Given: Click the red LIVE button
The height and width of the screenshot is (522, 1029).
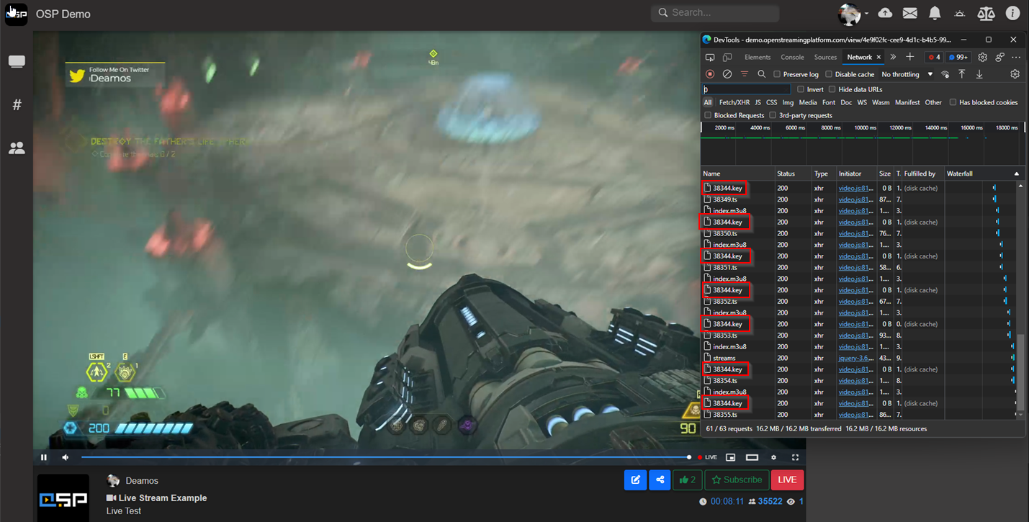Looking at the screenshot, I should 787,480.
